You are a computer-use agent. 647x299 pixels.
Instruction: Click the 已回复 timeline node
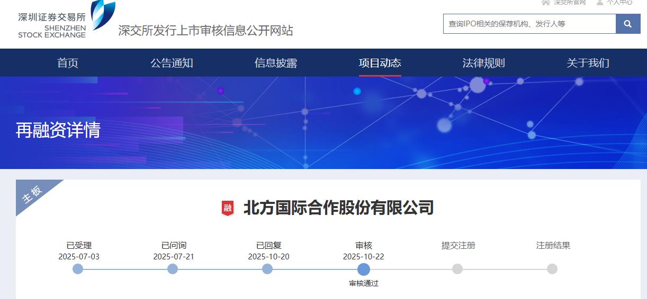click(x=267, y=269)
